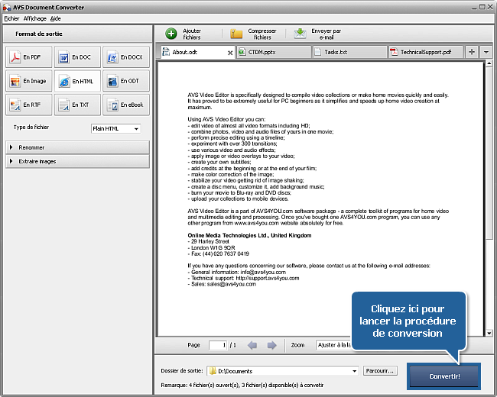Choose the En ODT output format
This screenshot has width=497, height=397.
pyautogui.click(x=126, y=81)
